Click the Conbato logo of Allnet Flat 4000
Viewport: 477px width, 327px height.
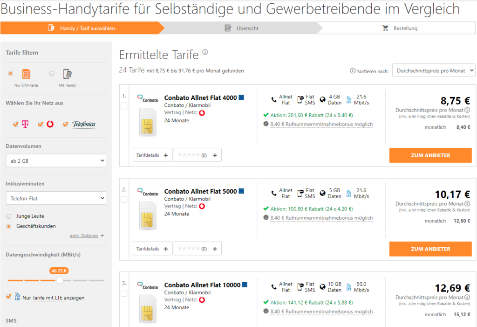point(148,98)
